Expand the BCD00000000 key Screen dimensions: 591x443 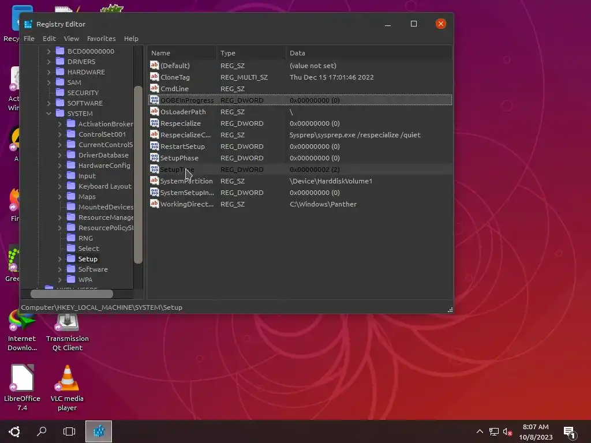click(48, 51)
